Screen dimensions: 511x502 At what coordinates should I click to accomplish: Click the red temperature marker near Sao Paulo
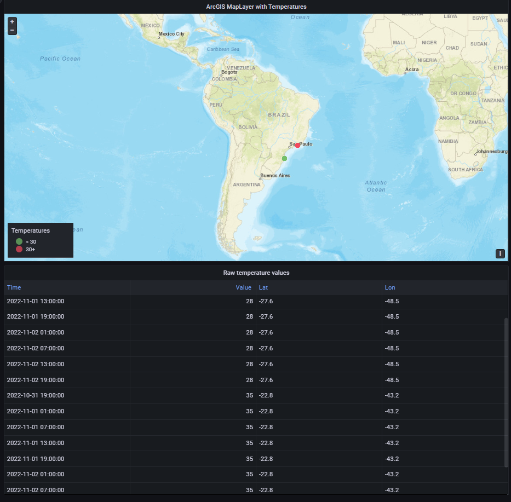coord(297,145)
